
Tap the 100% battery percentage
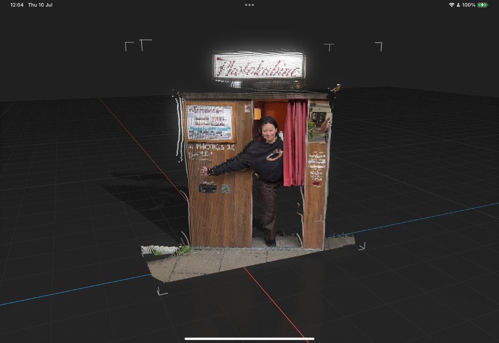469,5
